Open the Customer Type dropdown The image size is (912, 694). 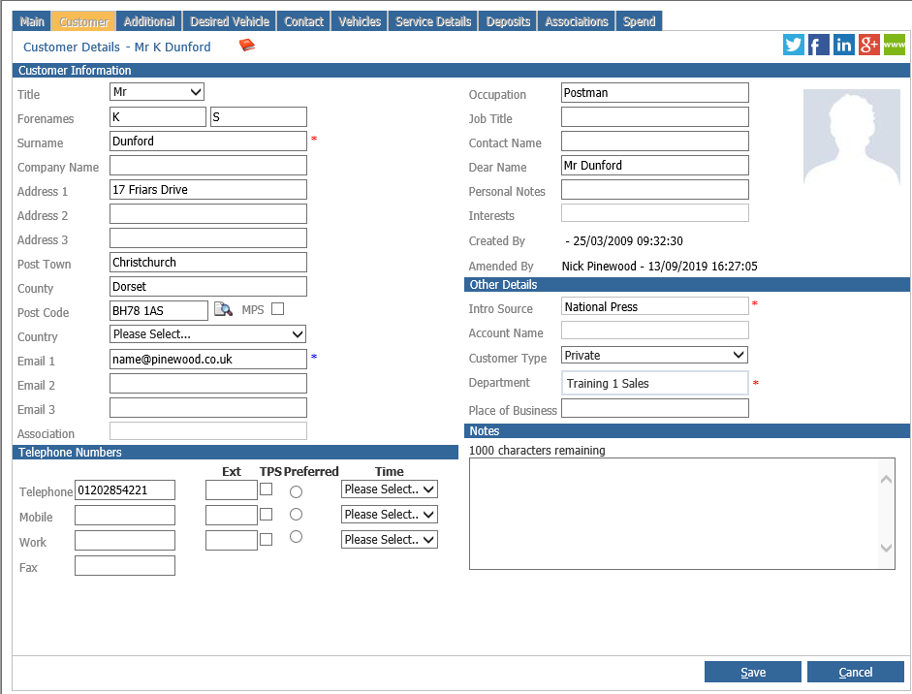tap(654, 355)
